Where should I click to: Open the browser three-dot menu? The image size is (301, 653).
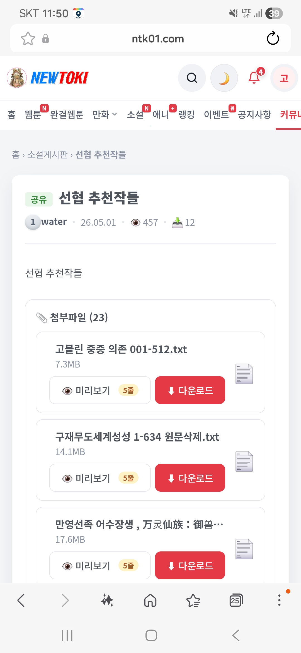(x=279, y=600)
